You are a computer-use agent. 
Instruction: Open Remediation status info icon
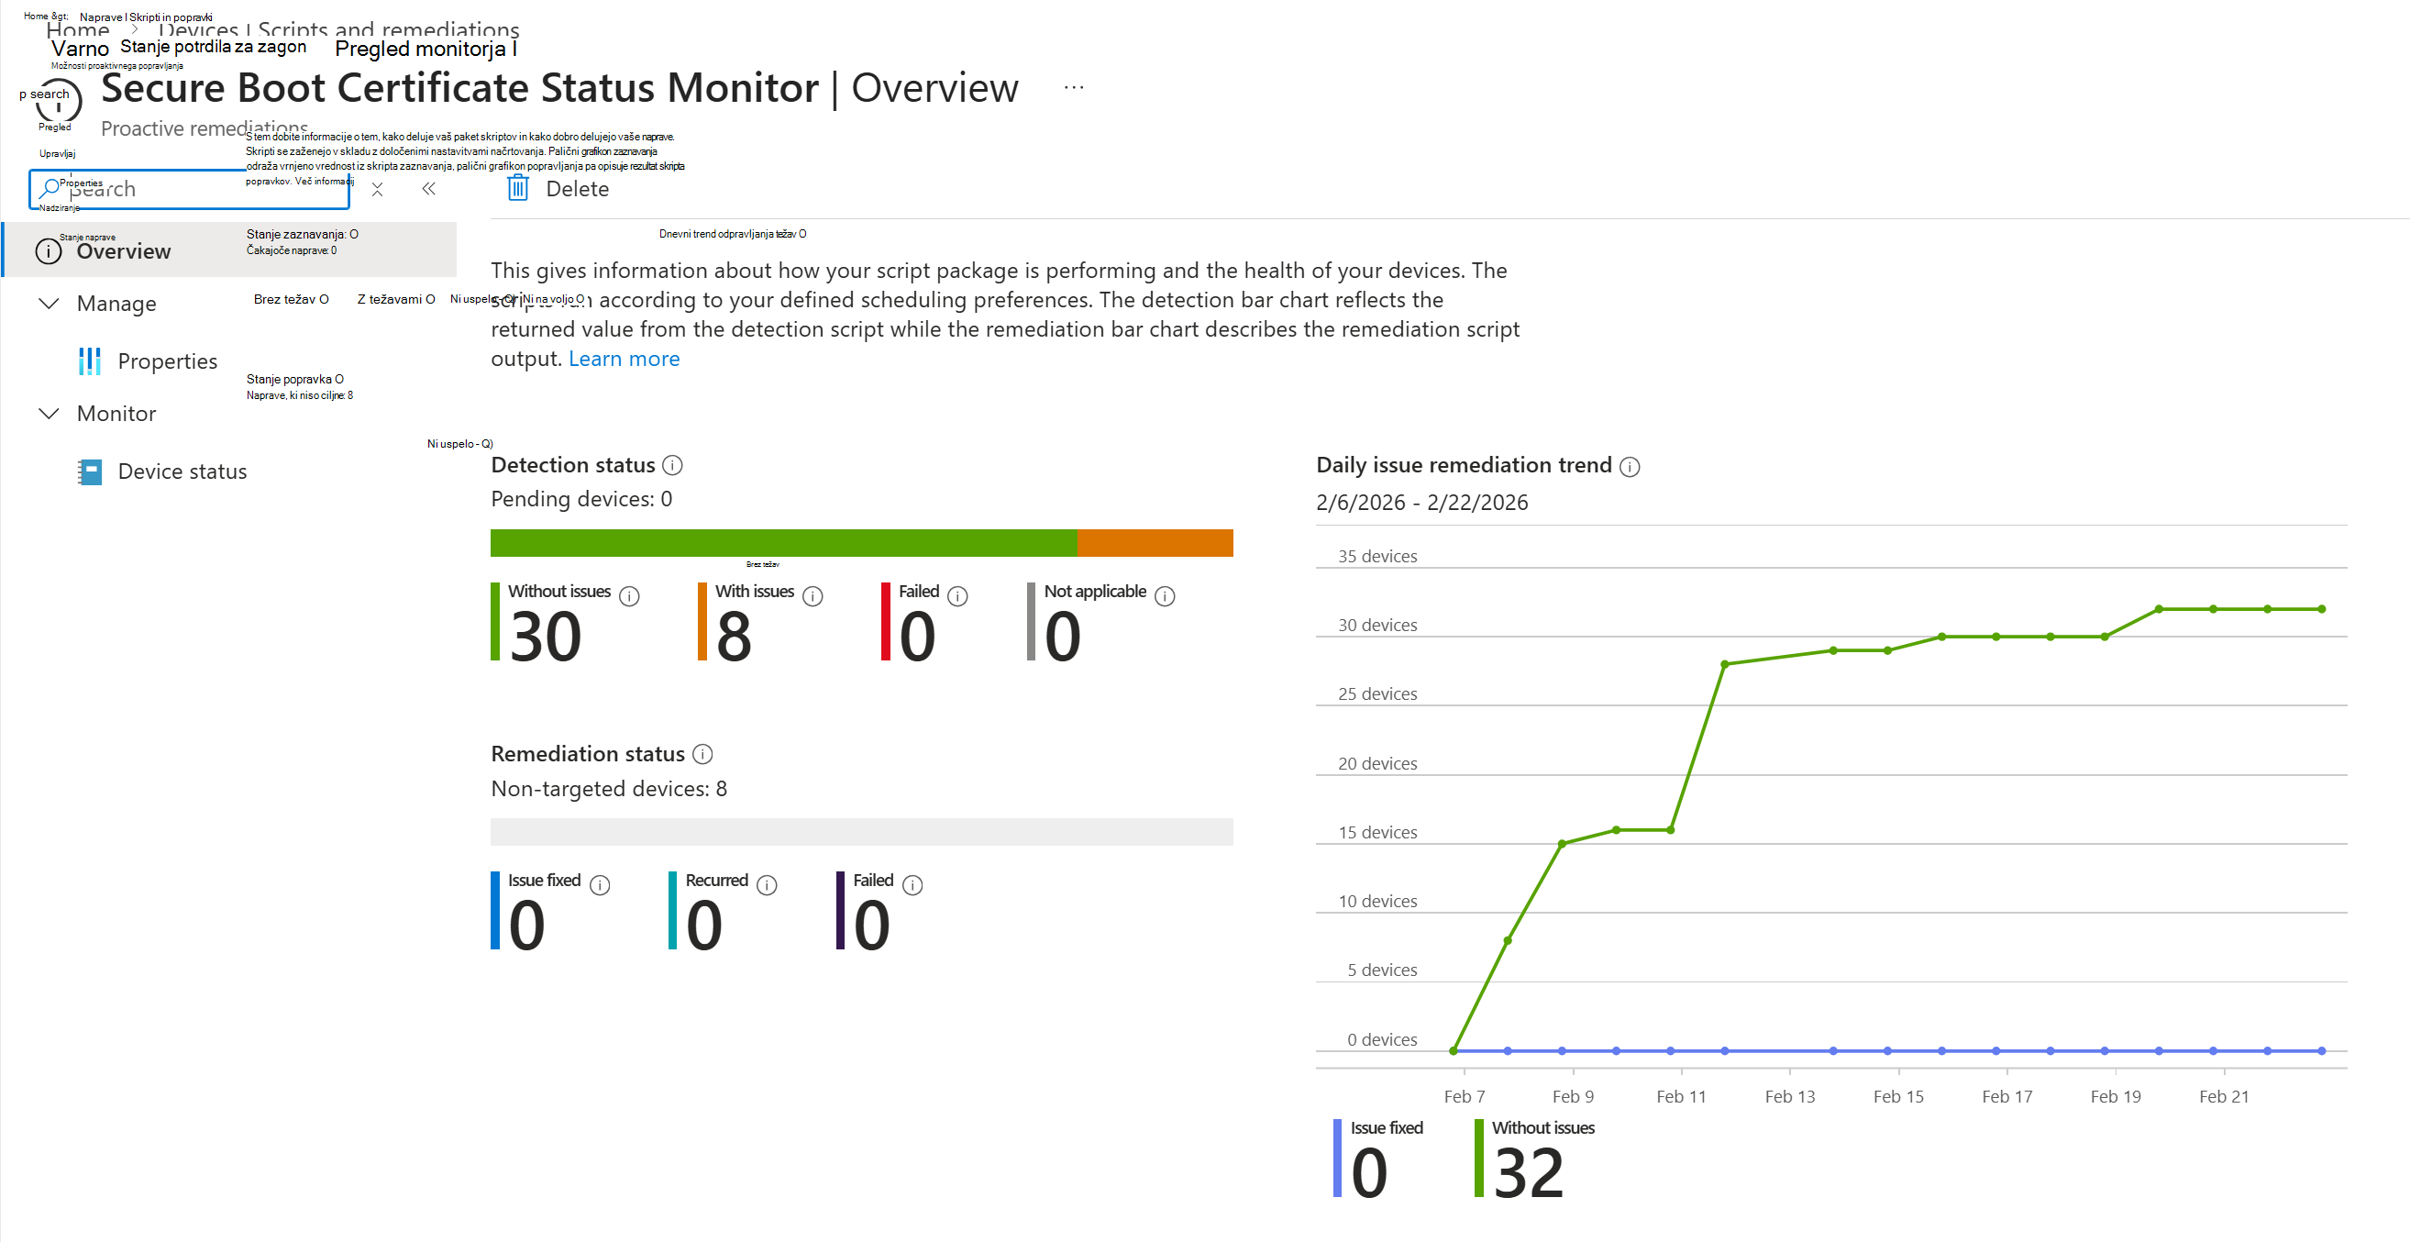tap(702, 754)
